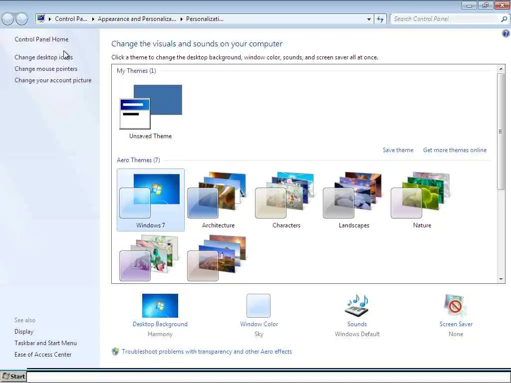Click Save theme link
This screenshot has height=383, width=511.
tap(398, 150)
